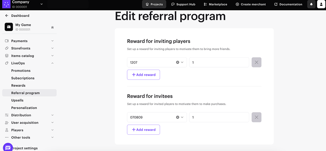326x151 pixels.
Task: Remove the inviting players reward row
Action: pos(256,62)
